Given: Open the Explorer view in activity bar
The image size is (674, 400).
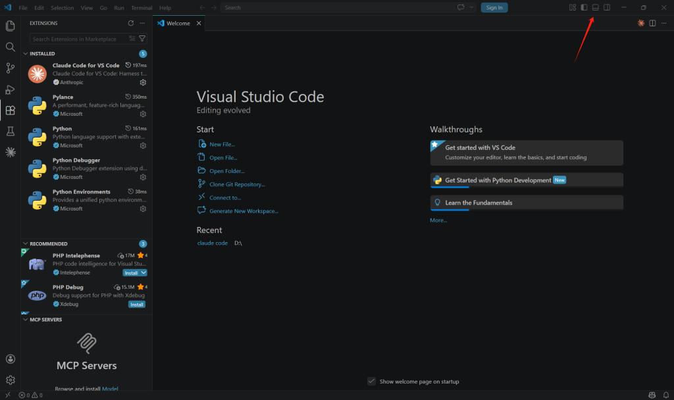Looking at the screenshot, I should (x=10, y=26).
